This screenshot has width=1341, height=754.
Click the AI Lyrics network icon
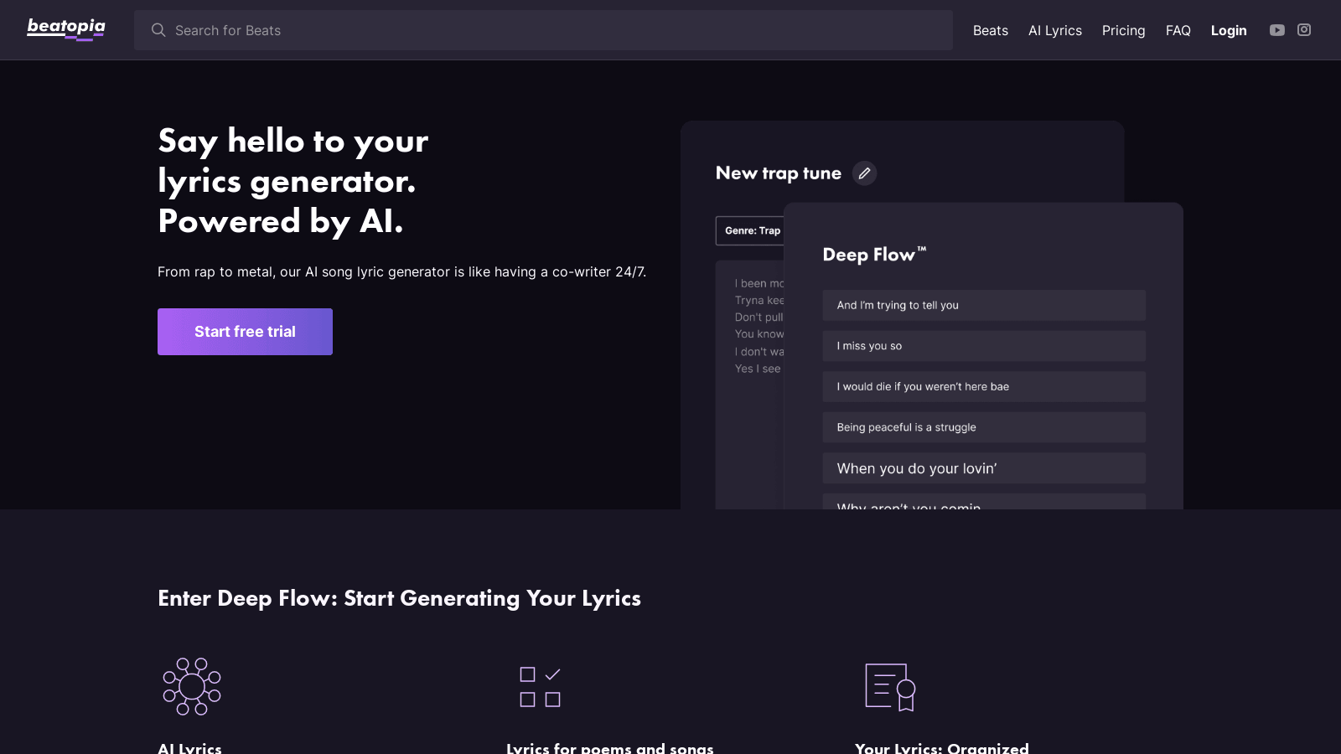point(192,686)
